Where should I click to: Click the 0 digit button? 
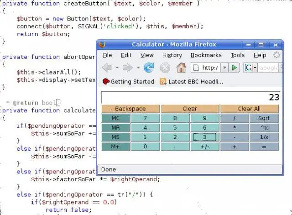point(145,147)
